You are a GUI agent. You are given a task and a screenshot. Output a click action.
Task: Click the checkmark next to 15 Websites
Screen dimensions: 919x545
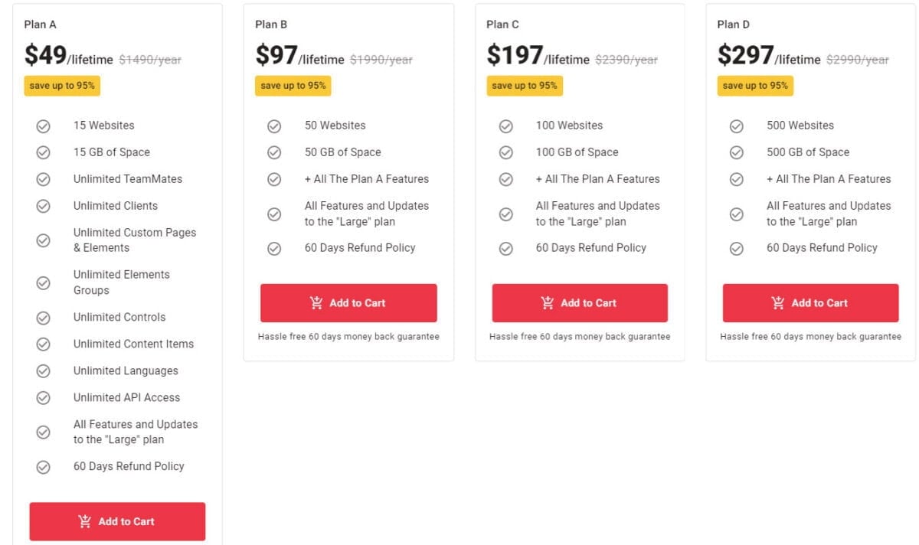[x=43, y=126]
